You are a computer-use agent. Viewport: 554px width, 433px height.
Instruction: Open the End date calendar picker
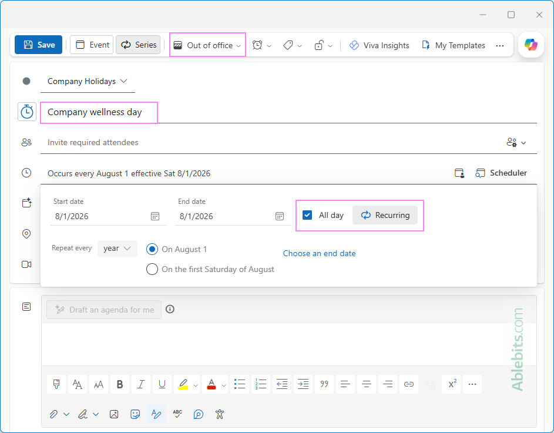[x=280, y=216]
